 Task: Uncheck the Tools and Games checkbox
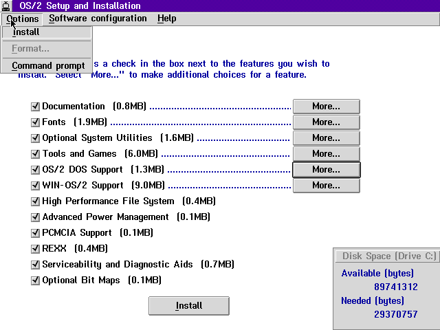click(35, 154)
